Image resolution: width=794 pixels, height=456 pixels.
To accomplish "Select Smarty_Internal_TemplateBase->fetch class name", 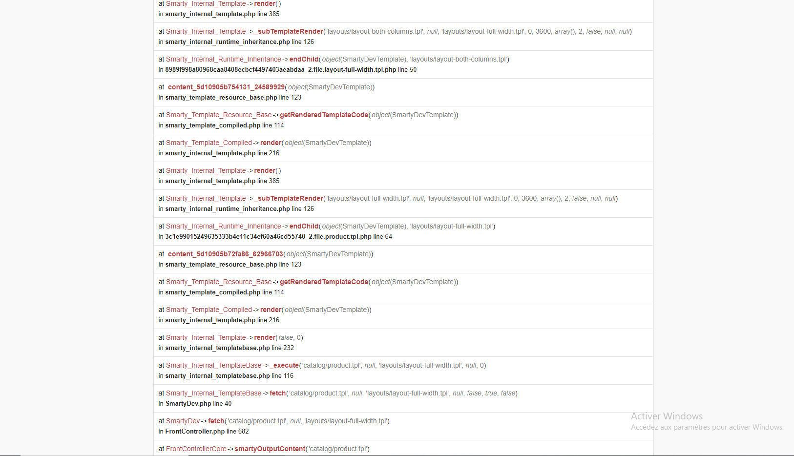I will click(x=213, y=393).
